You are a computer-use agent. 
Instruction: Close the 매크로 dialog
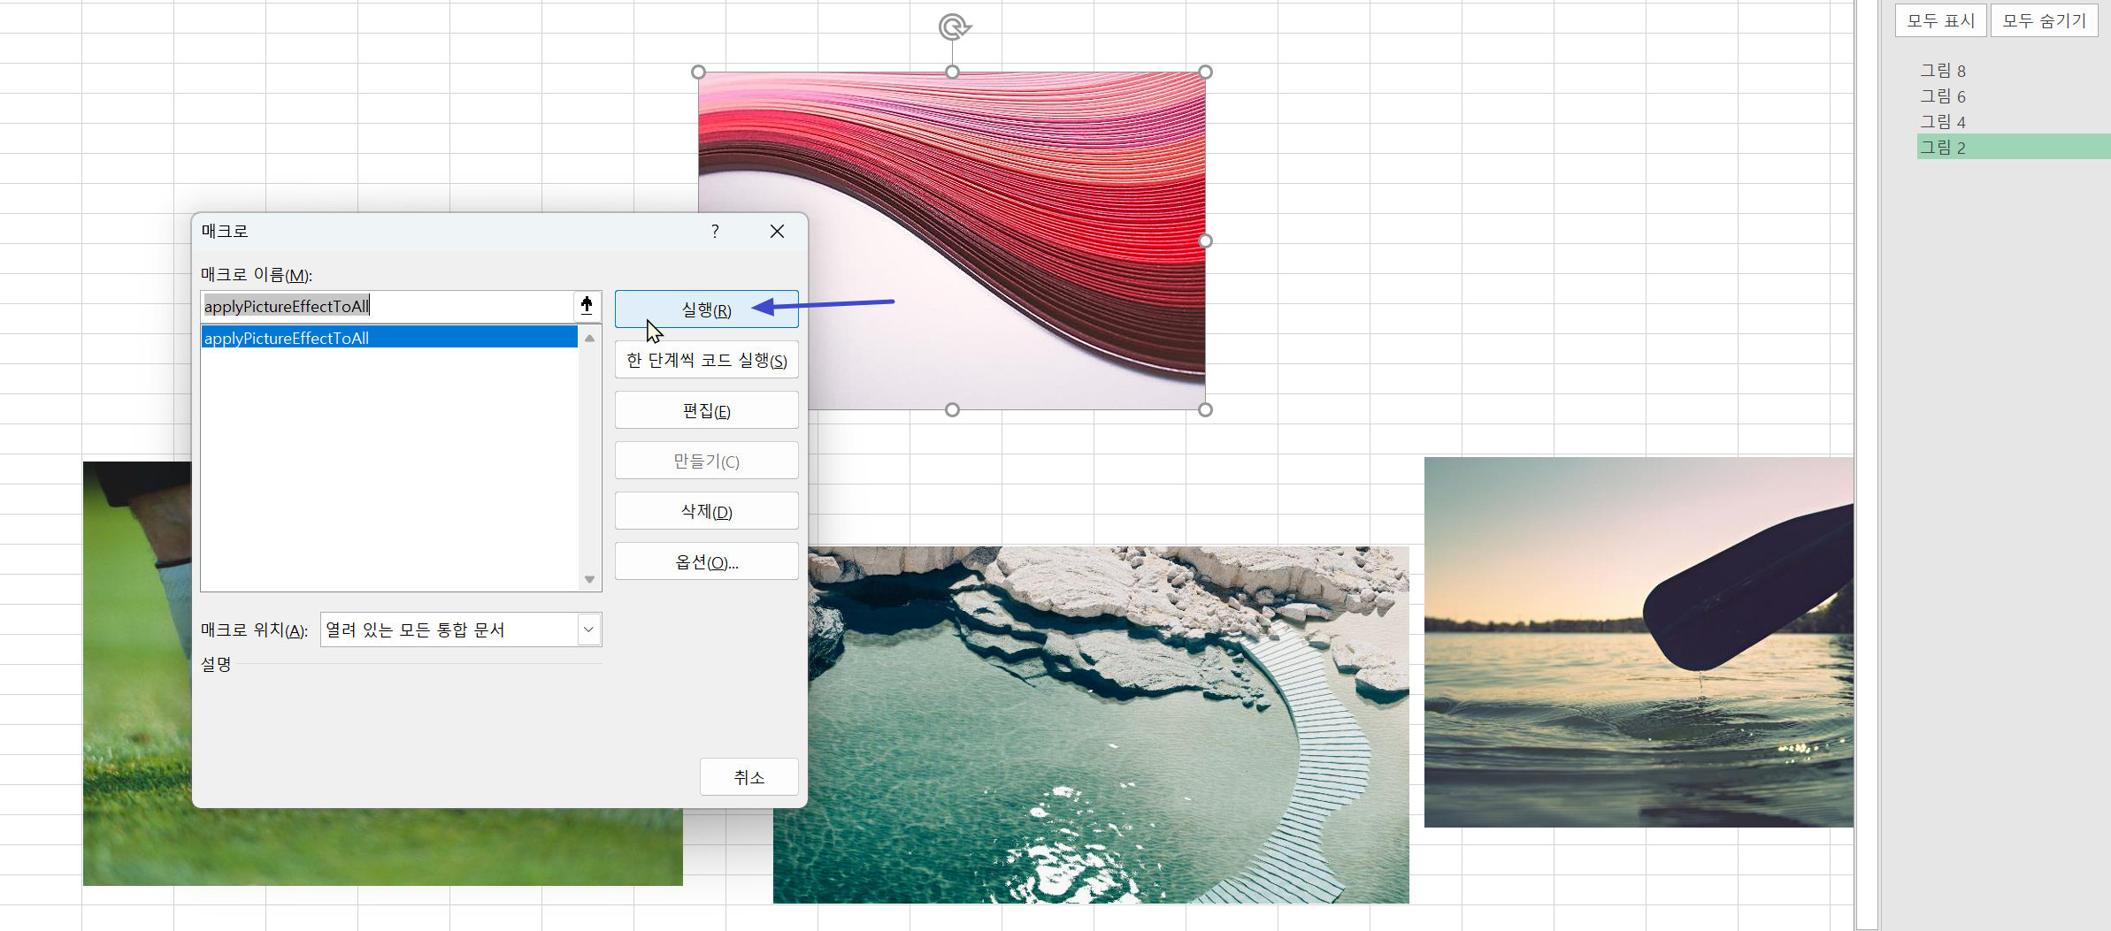(x=777, y=231)
